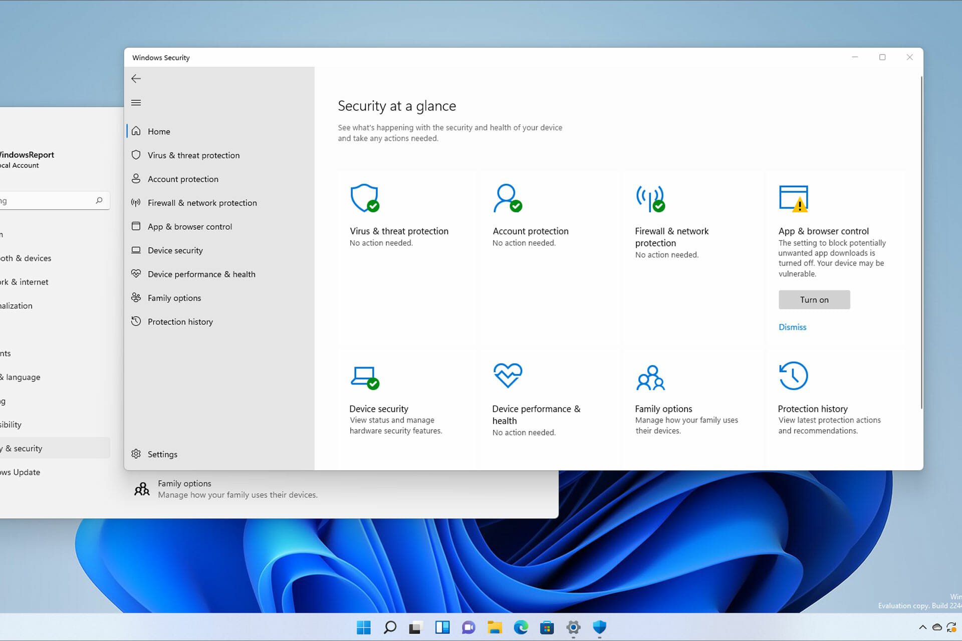Click the App & browser control warning tile icon
This screenshot has height=641, width=962.
[x=793, y=198]
